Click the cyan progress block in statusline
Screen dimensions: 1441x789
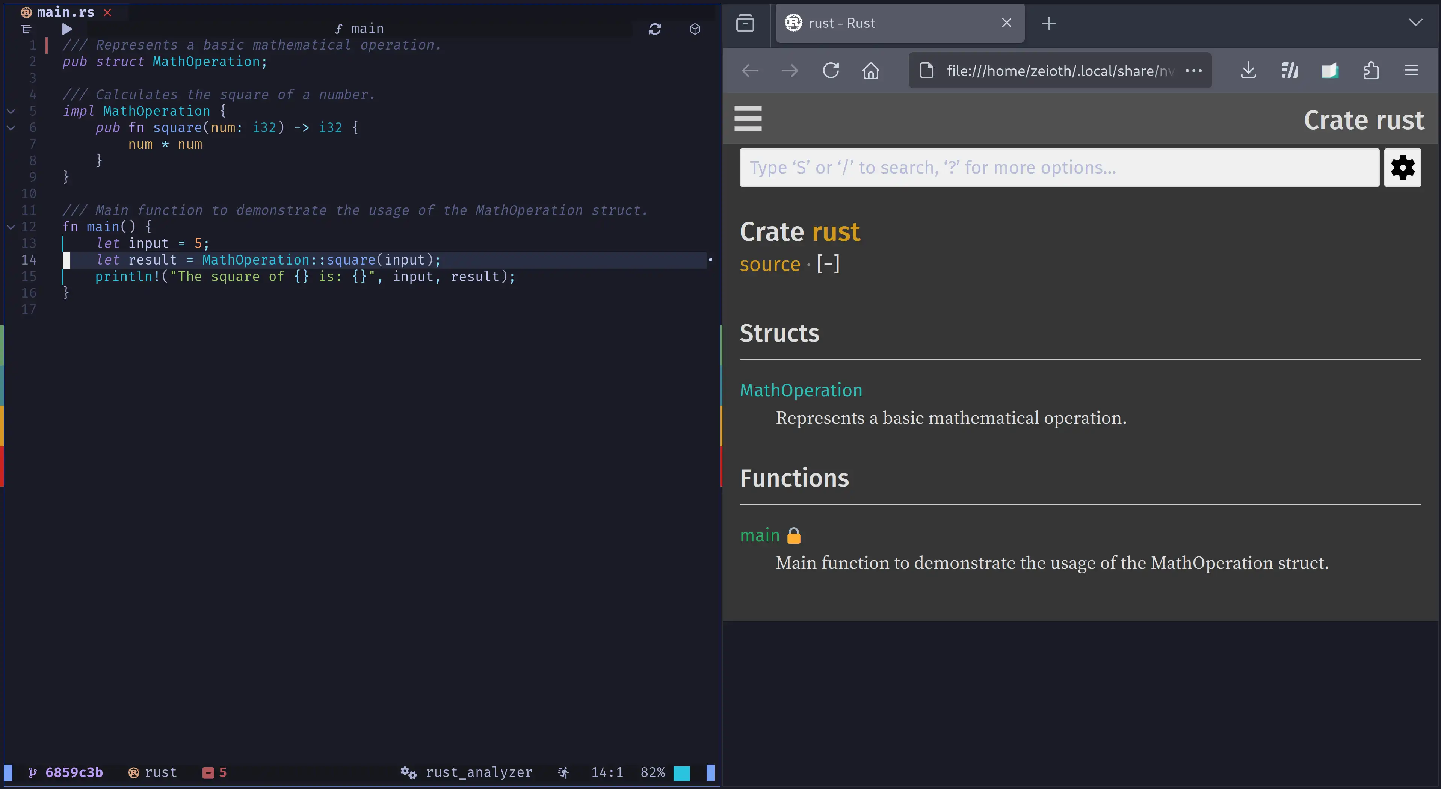click(681, 773)
